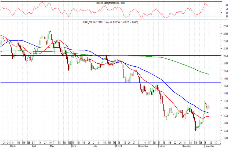Image resolution: width=229 pixels, height=148 pixels.
Task: Click the March label on the date axis
Action: (x=13, y=146)
